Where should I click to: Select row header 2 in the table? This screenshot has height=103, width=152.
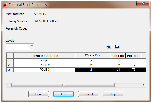(x=10, y=65)
